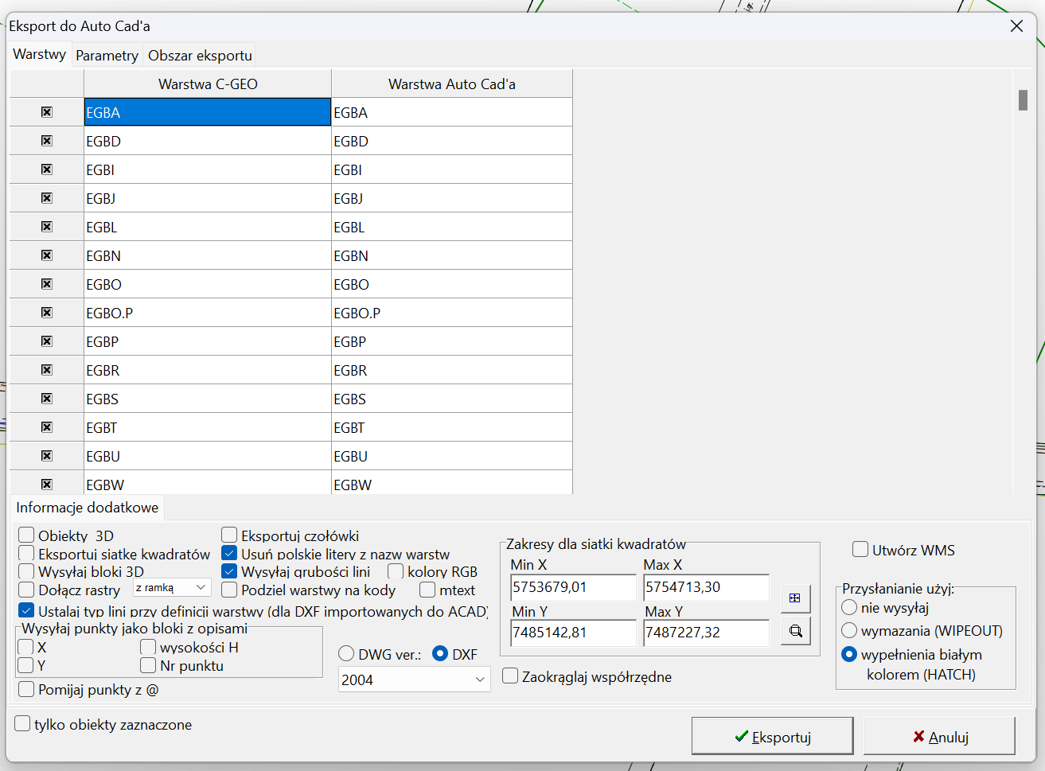1045x771 pixels.
Task: Toggle export checkbox for EGBD layer
Action: [47, 141]
